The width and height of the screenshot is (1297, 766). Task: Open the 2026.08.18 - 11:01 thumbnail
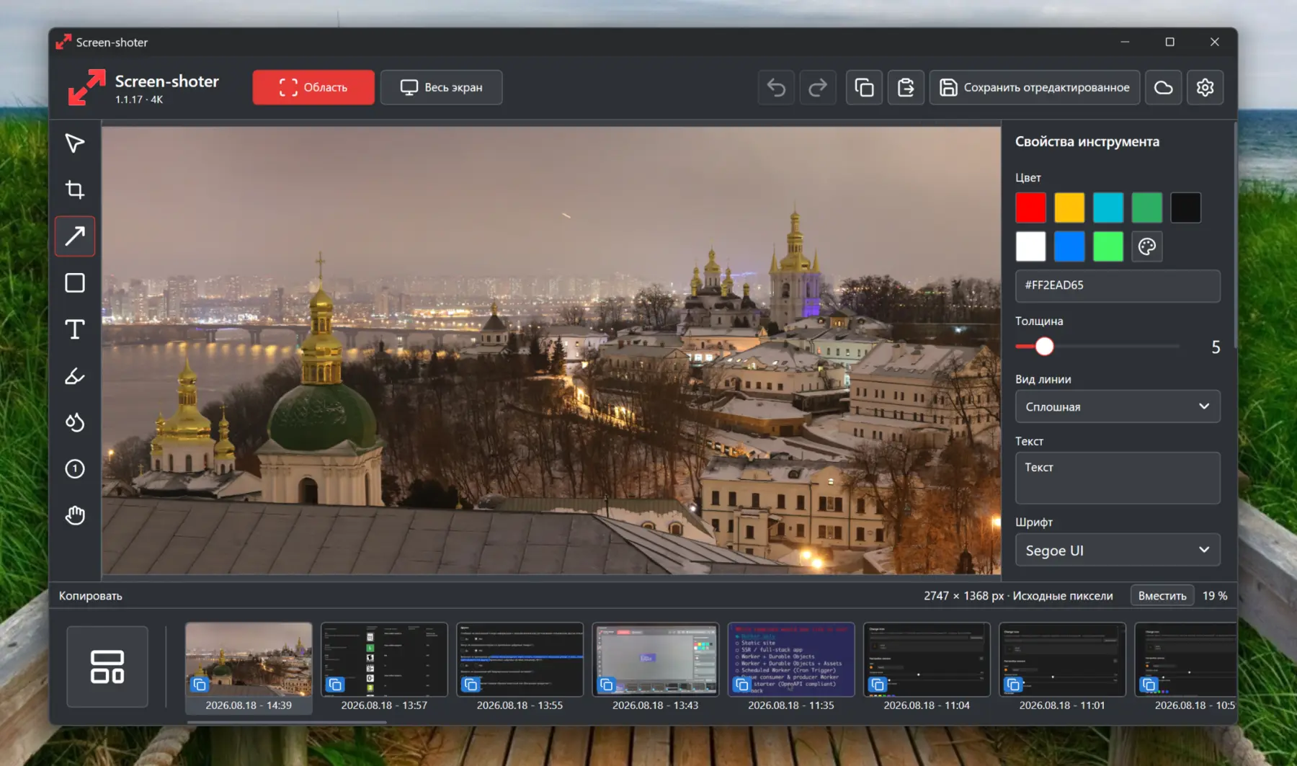point(1062,660)
